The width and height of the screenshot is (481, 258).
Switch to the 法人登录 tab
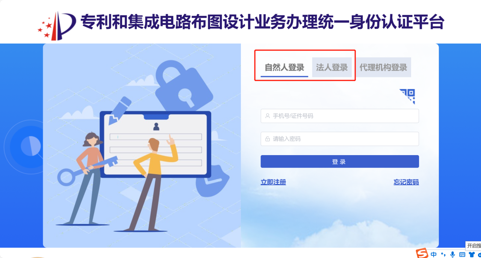[332, 68]
